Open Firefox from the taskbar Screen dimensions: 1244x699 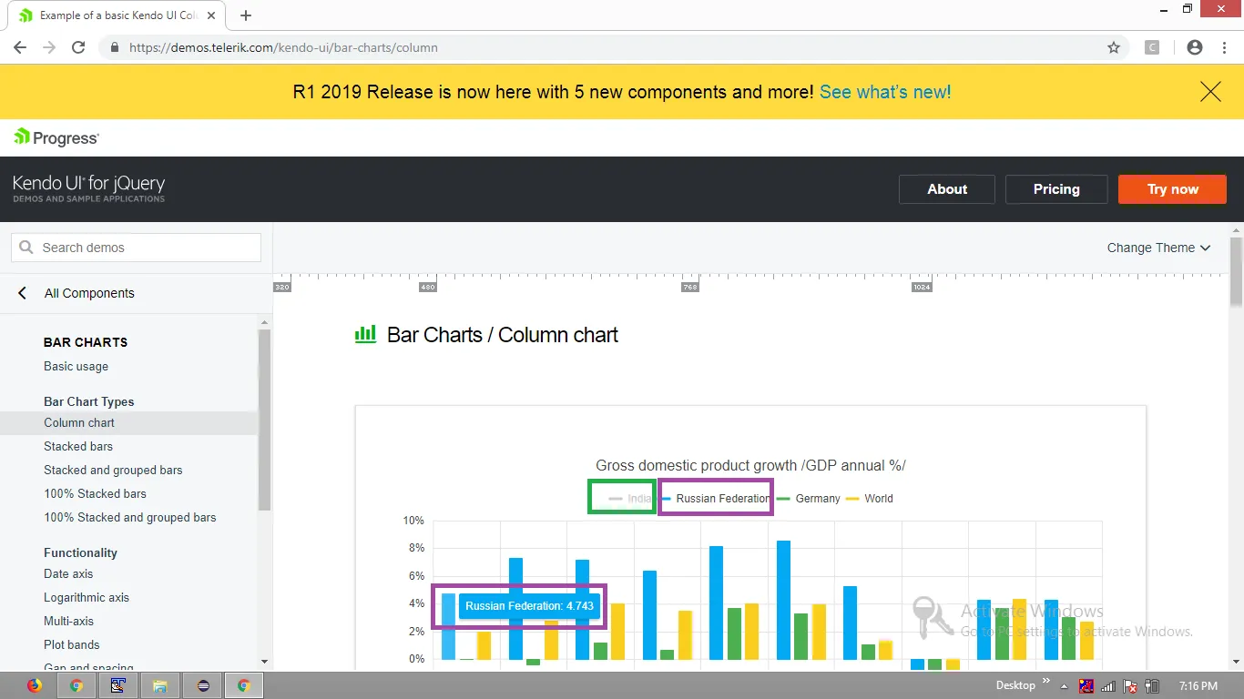click(x=35, y=685)
